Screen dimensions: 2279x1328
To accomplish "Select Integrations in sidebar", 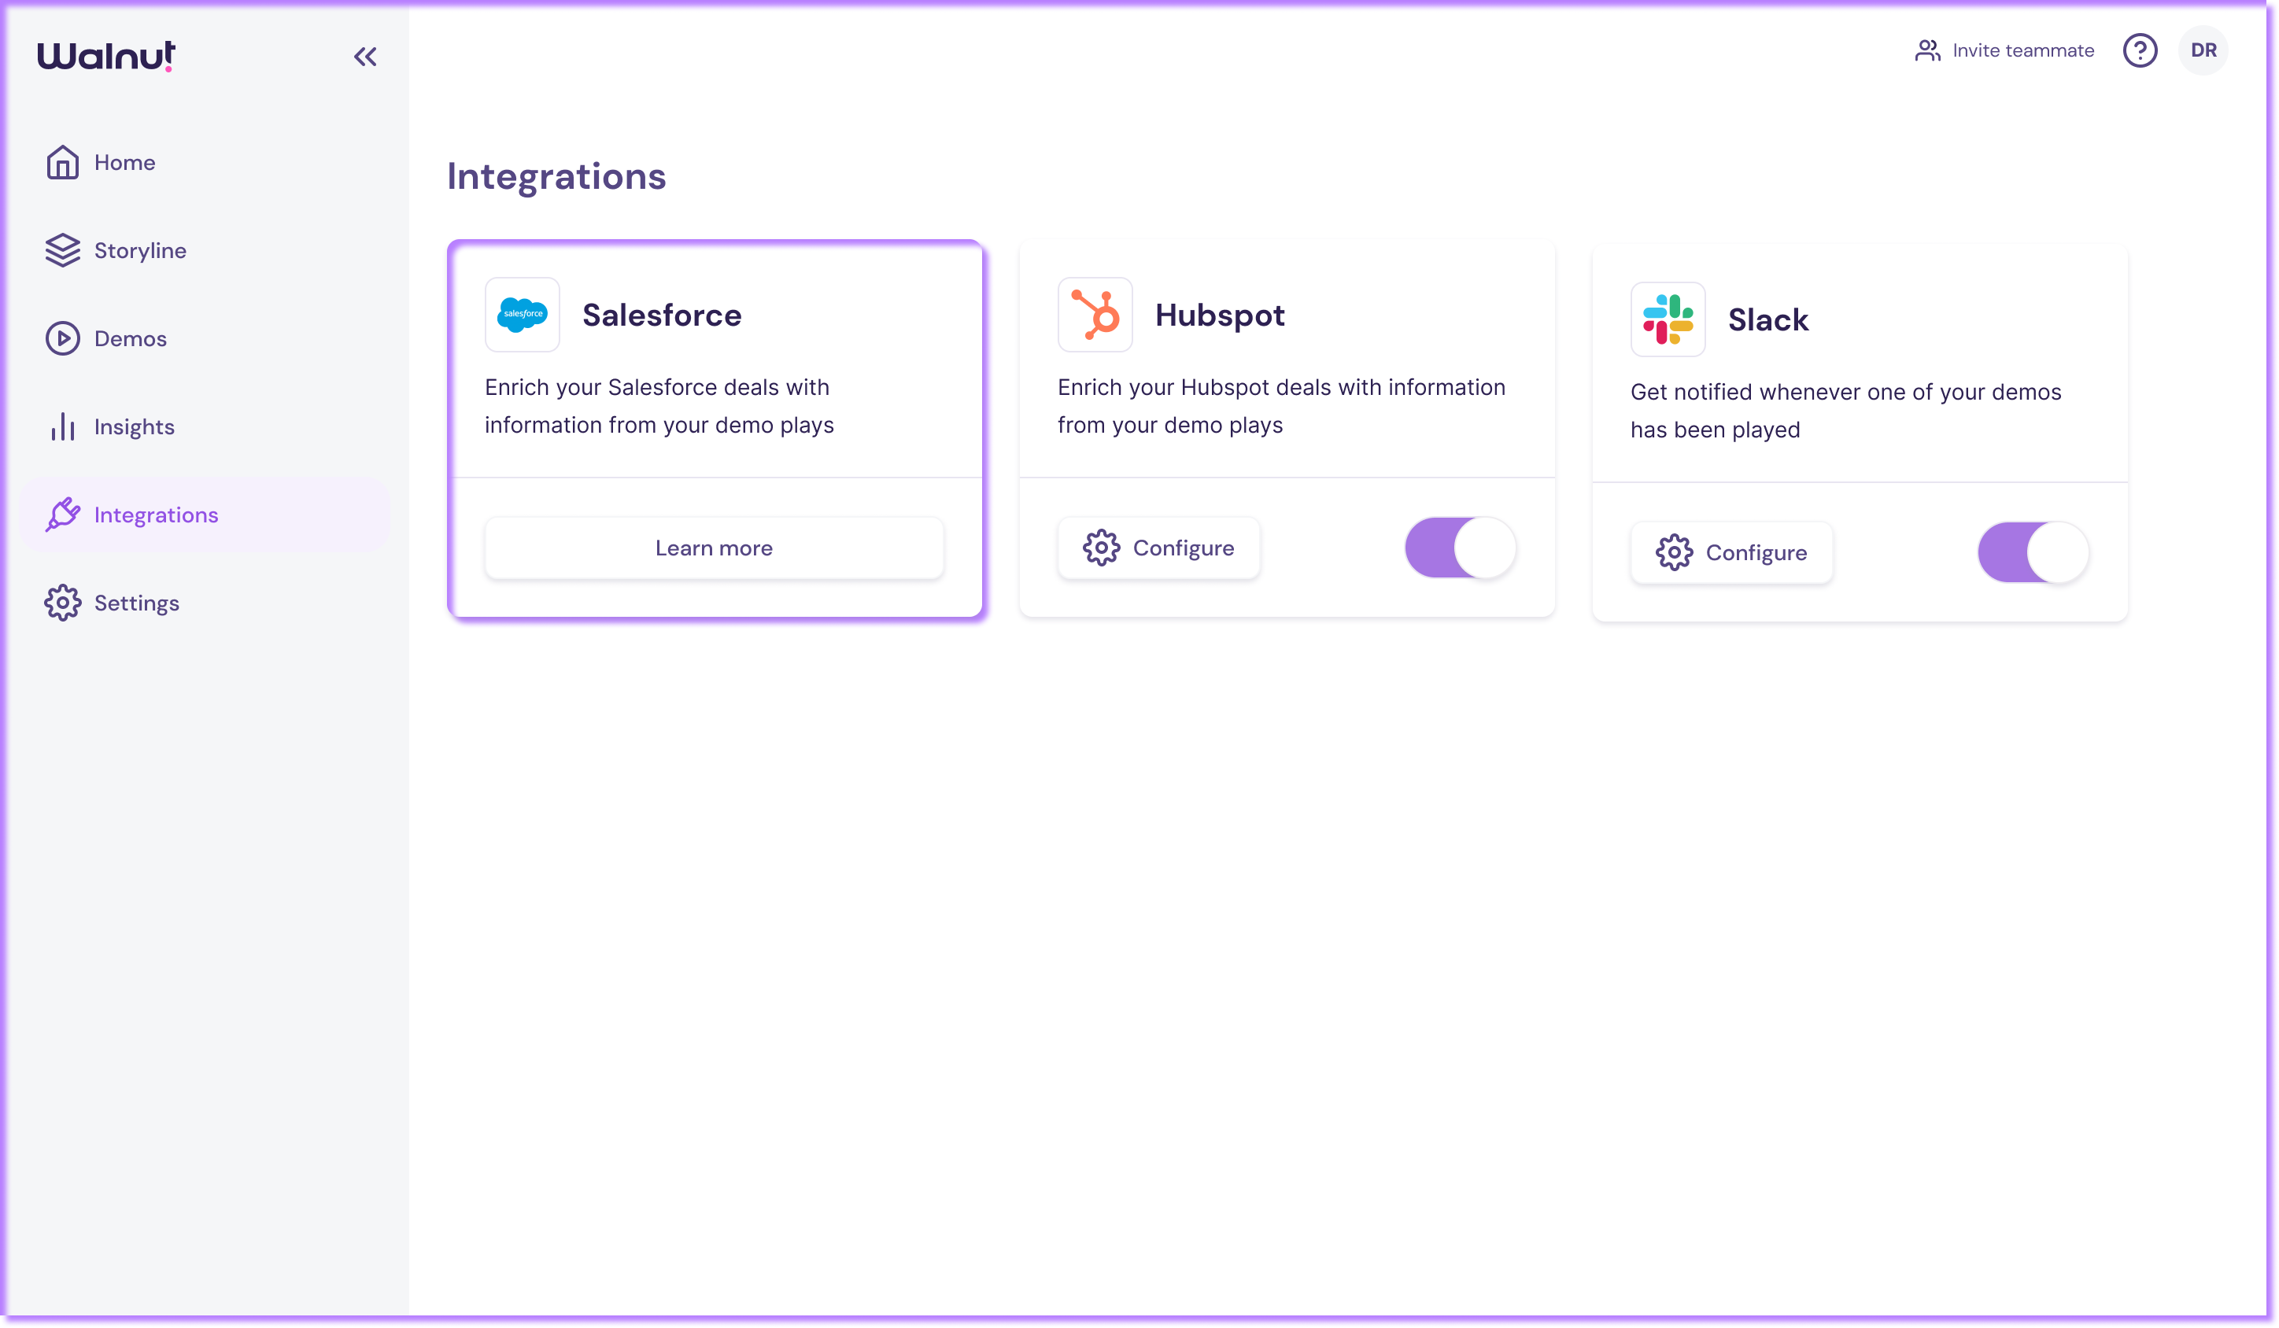I will [x=205, y=515].
